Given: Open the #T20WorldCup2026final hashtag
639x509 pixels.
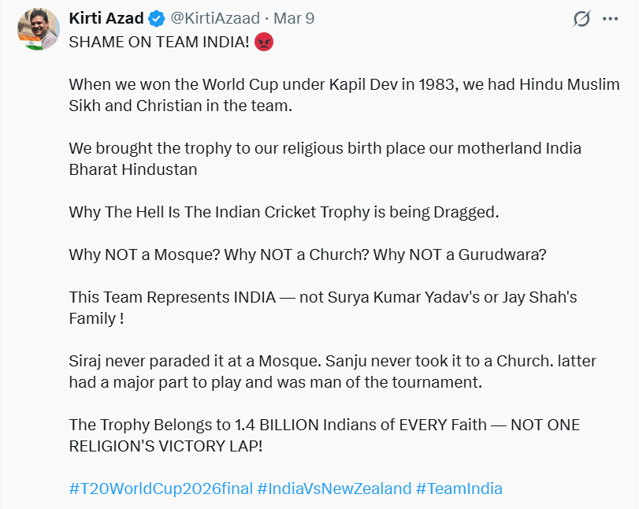Looking at the screenshot, I should (160, 489).
